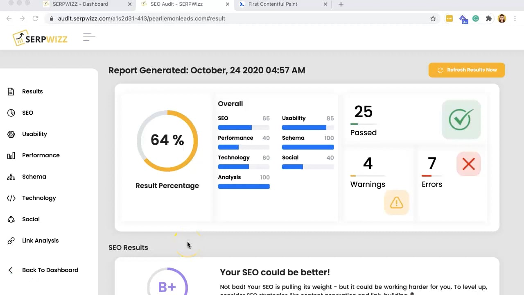
Task: Click the Schema hierarchy sidebar icon
Action: tap(11, 177)
